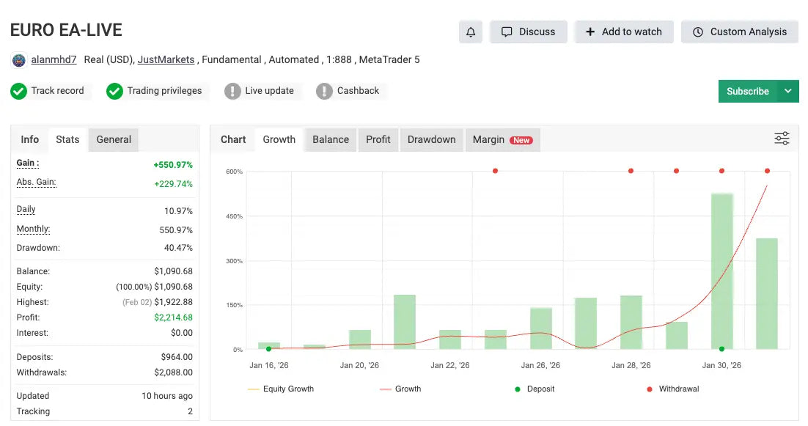The image size is (808, 426).
Task: Open the JustMarkets broker link
Action: 166,59
